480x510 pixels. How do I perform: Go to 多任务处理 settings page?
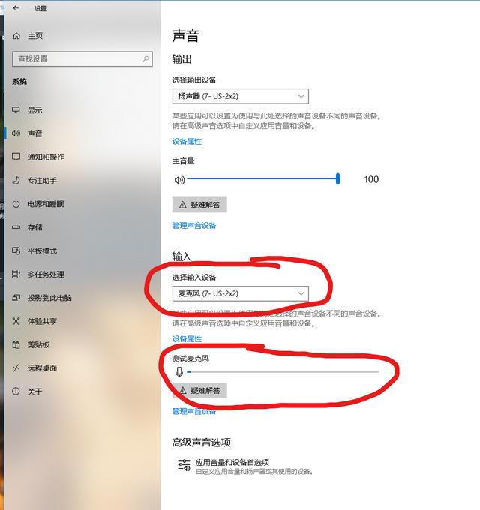(x=46, y=274)
